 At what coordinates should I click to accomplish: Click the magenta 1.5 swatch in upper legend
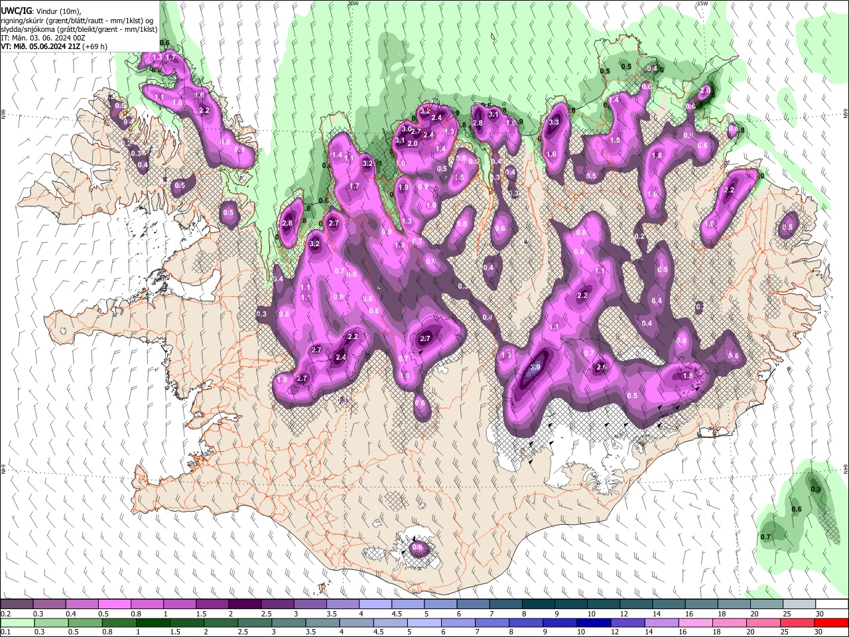[x=212, y=604]
